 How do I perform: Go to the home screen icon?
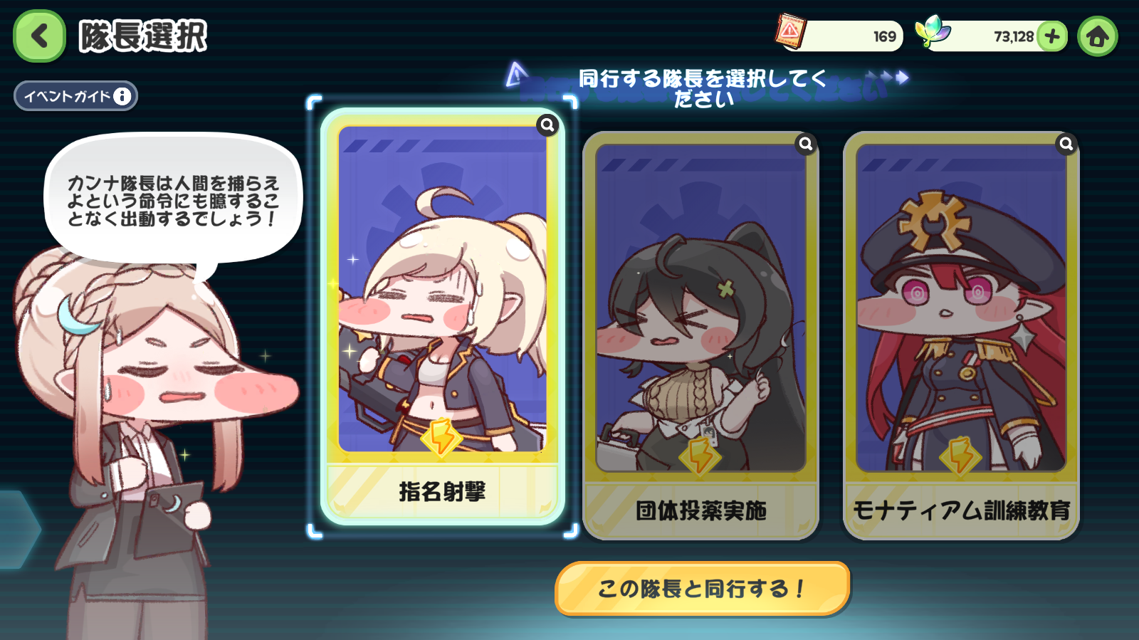pyautogui.click(x=1097, y=36)
